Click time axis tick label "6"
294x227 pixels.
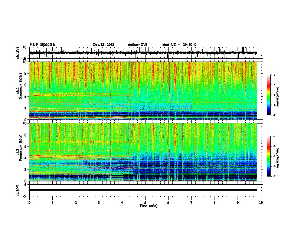pyautogui.click(x=169, y=203)
